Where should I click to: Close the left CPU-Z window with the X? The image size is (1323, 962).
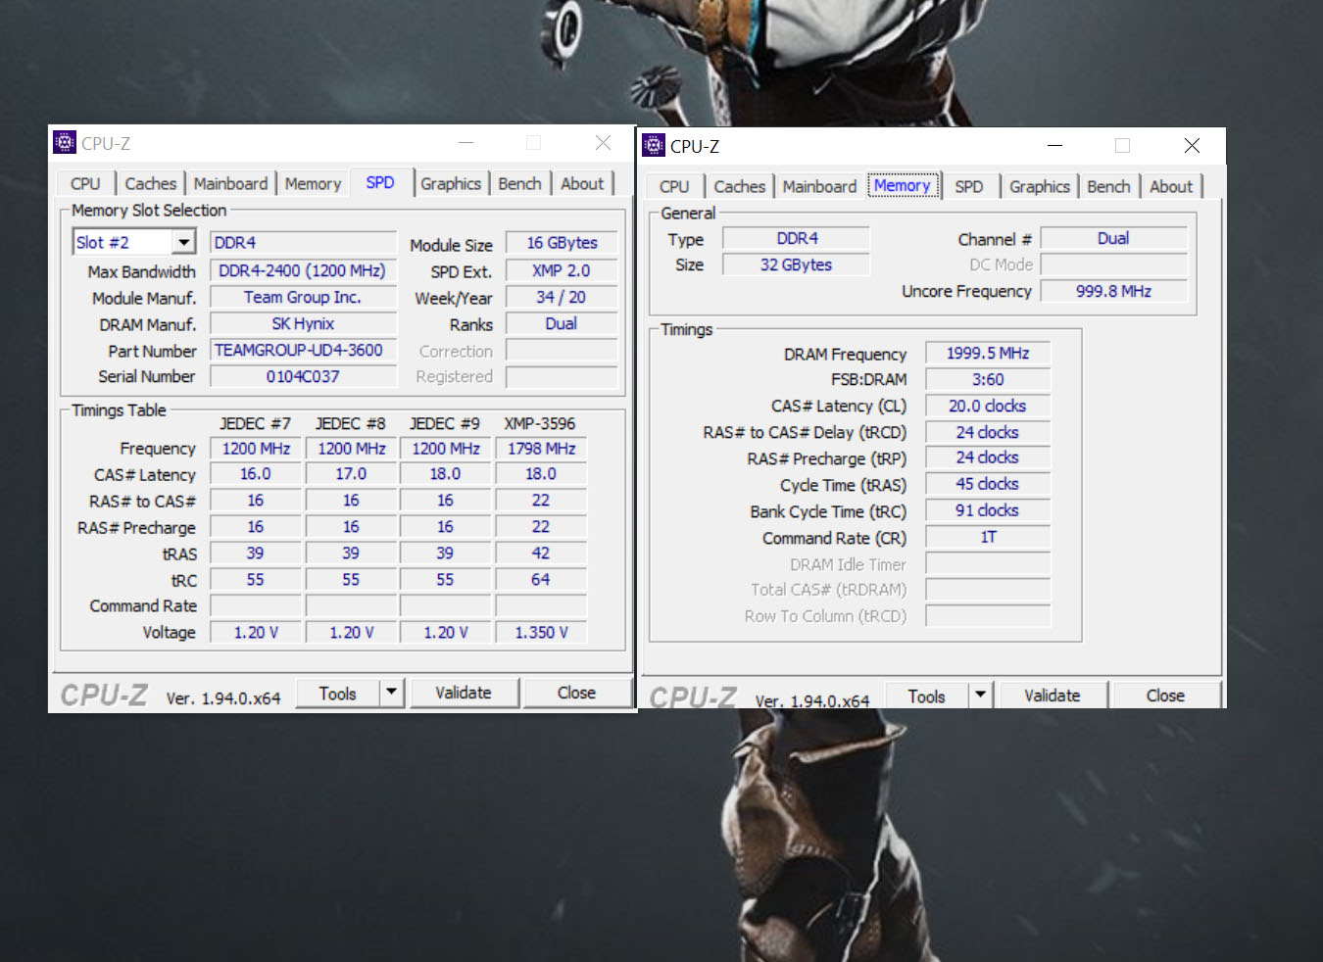click(x=603, y=143)
